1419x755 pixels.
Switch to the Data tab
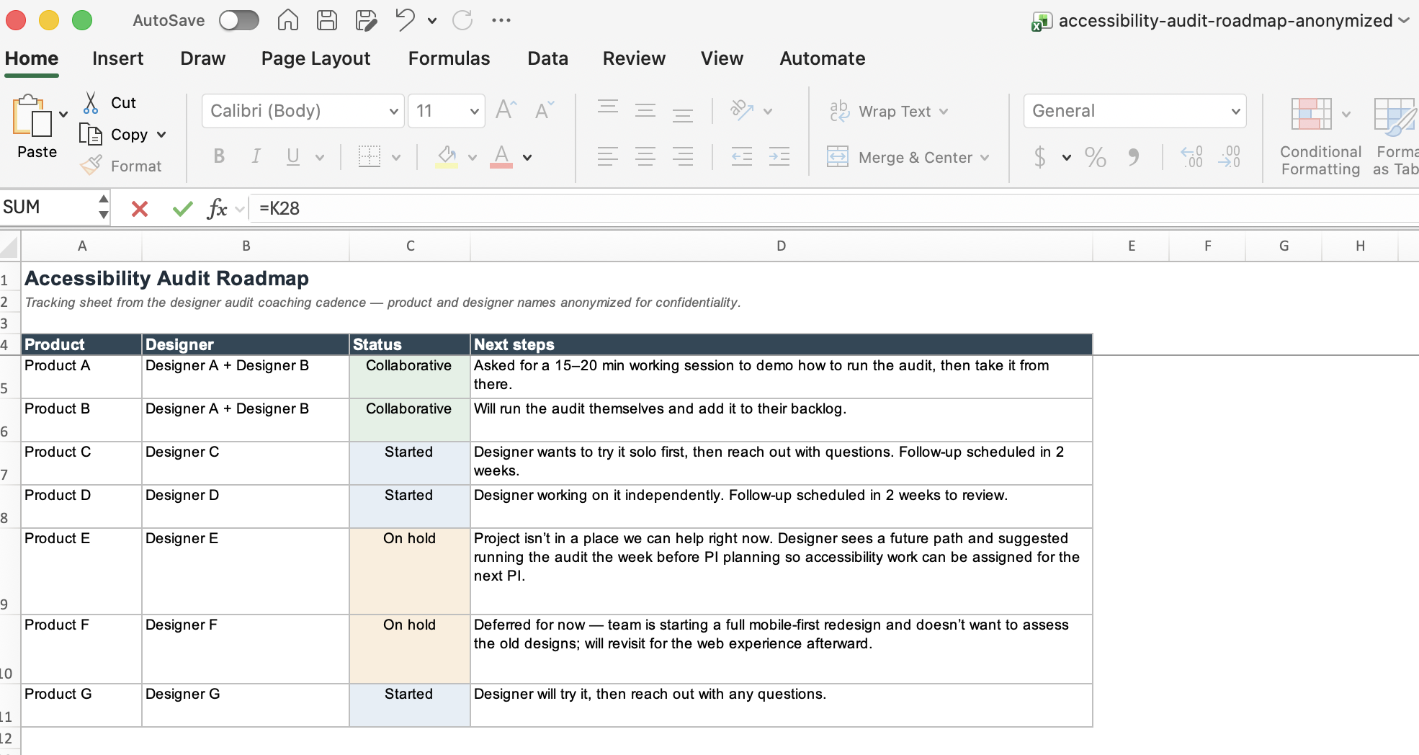547,58
